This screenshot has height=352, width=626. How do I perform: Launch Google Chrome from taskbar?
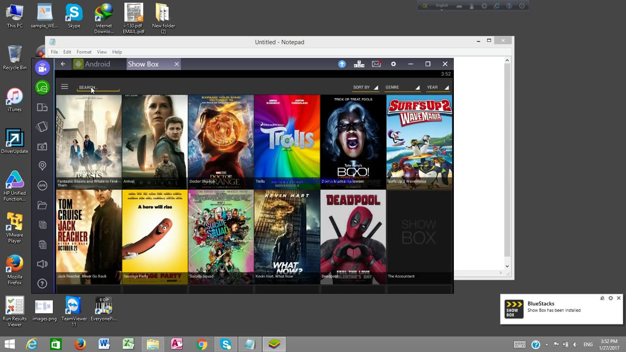(x=201, y=345)
